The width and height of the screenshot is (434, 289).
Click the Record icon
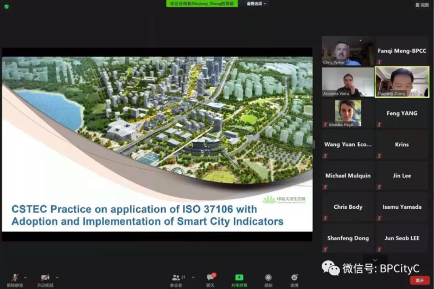(x=268, y=278)
